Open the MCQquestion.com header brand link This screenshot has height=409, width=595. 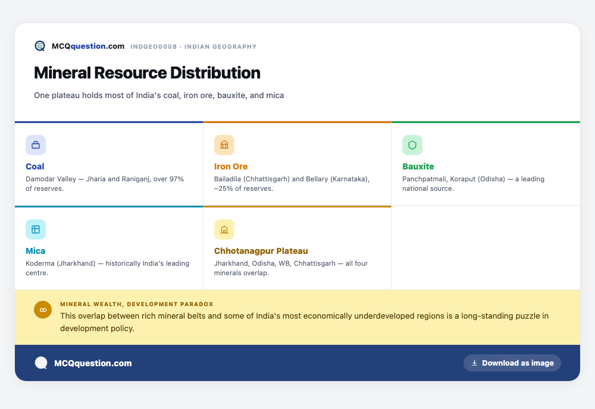(88, 46)
